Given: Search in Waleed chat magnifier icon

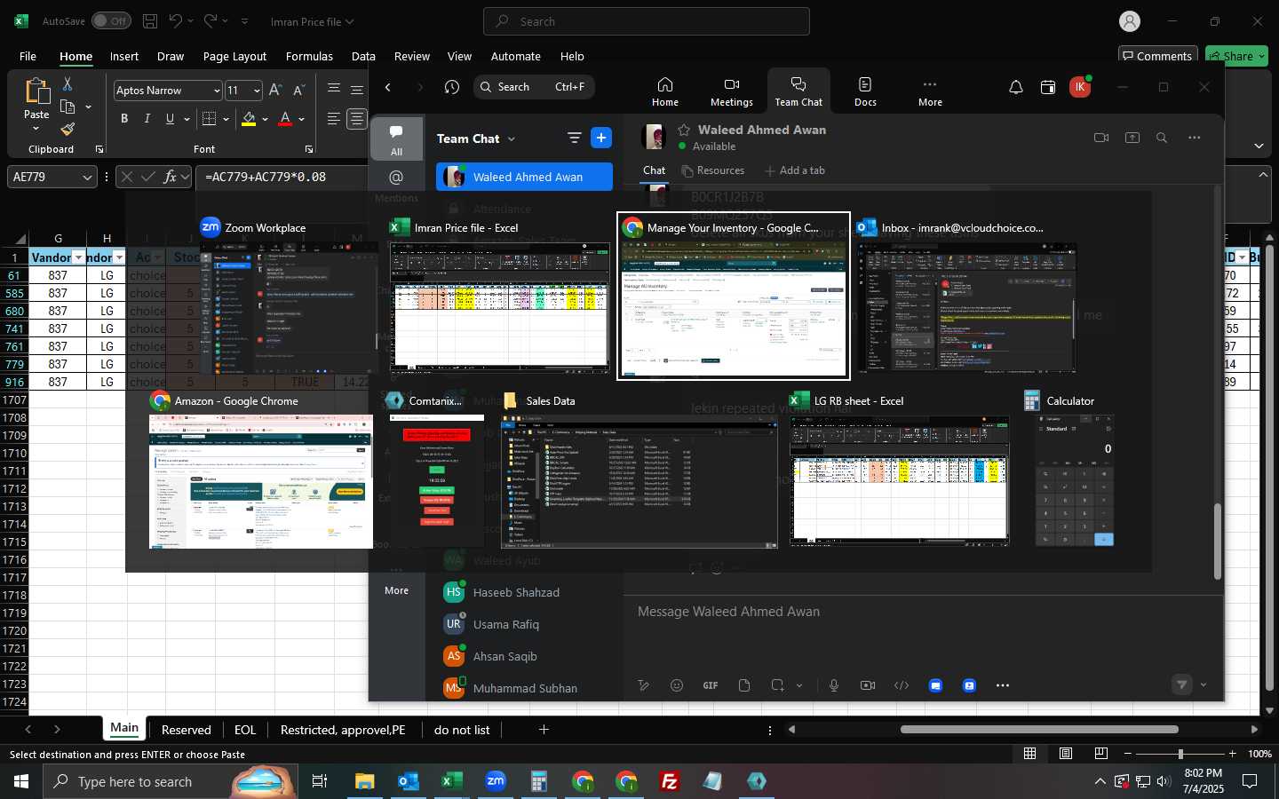Looking at the screenshot, I should [1162, 138].
